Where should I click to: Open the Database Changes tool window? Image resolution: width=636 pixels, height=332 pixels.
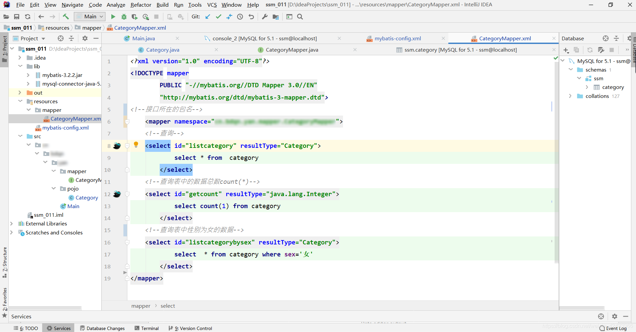pyautogui.click(x=102, y=328)
